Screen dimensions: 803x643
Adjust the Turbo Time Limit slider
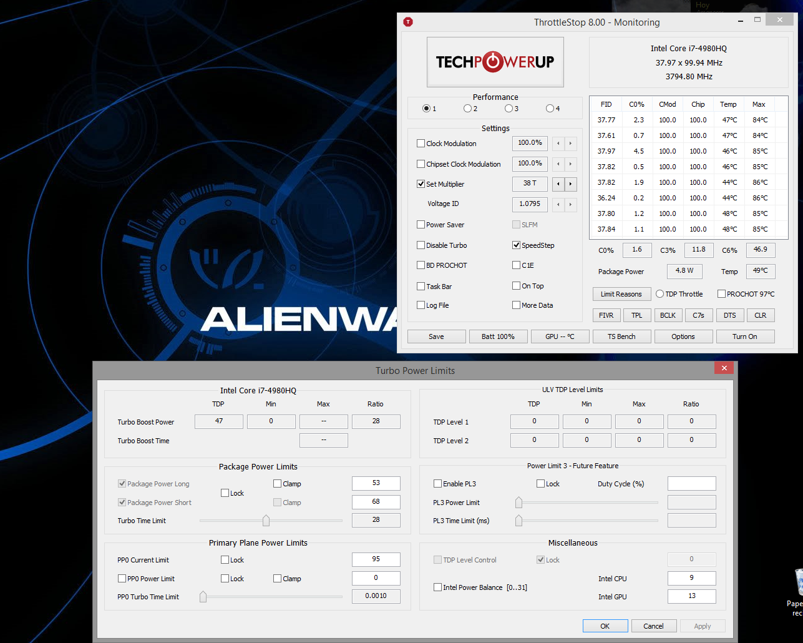tap(266, 520)
